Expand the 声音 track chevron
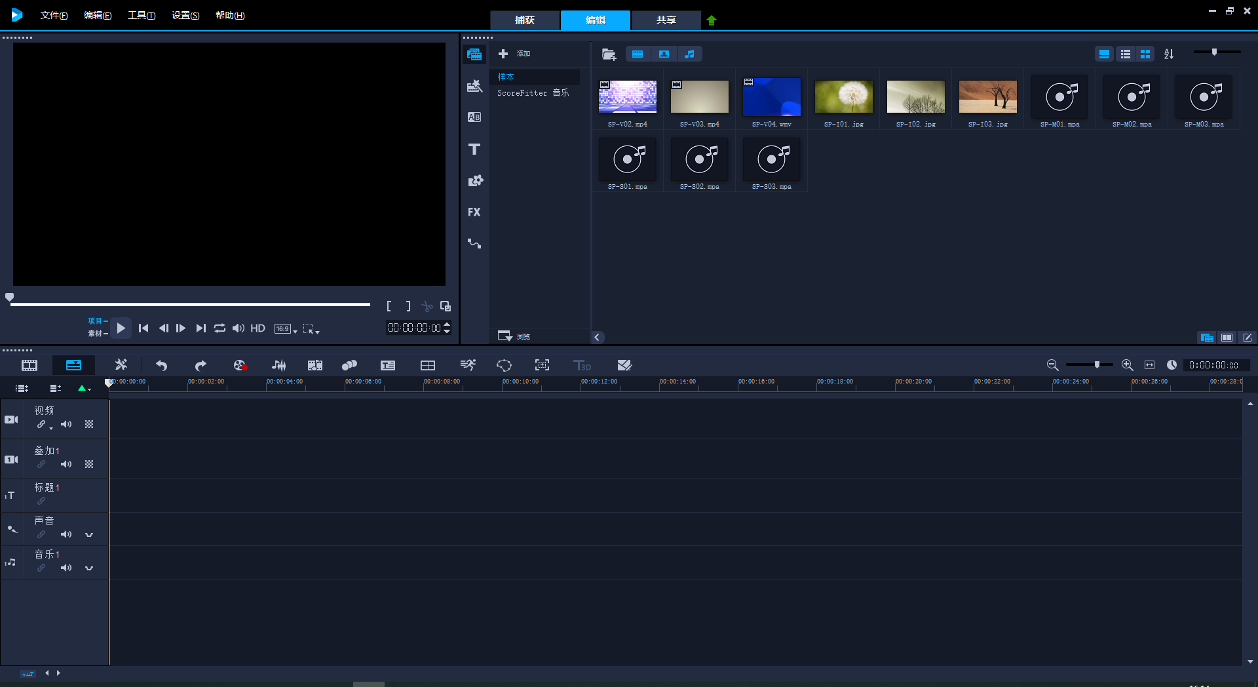 click(89, 535)
